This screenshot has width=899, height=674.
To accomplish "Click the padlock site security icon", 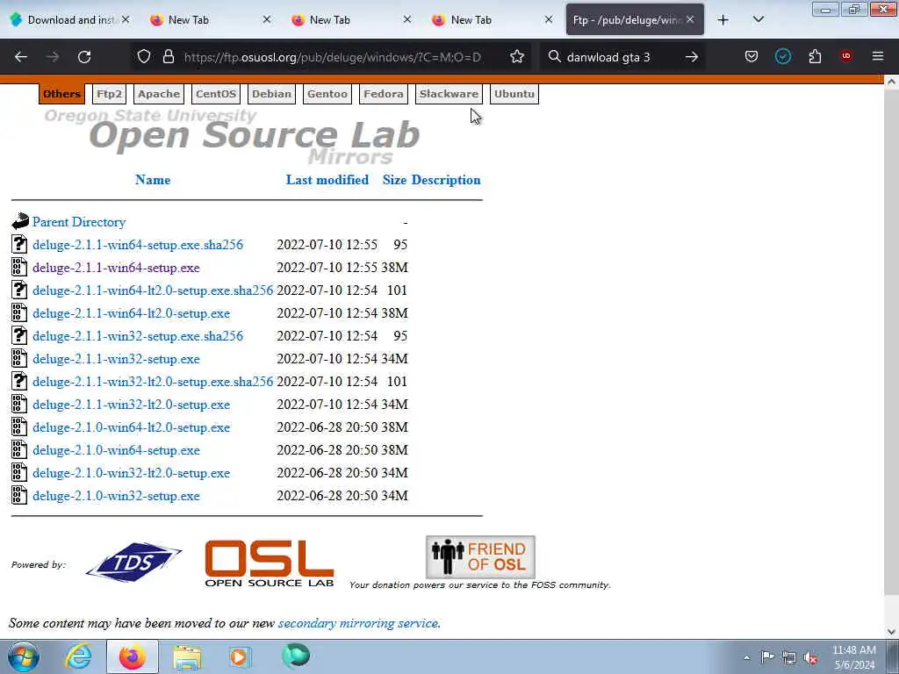I will 168,57.
